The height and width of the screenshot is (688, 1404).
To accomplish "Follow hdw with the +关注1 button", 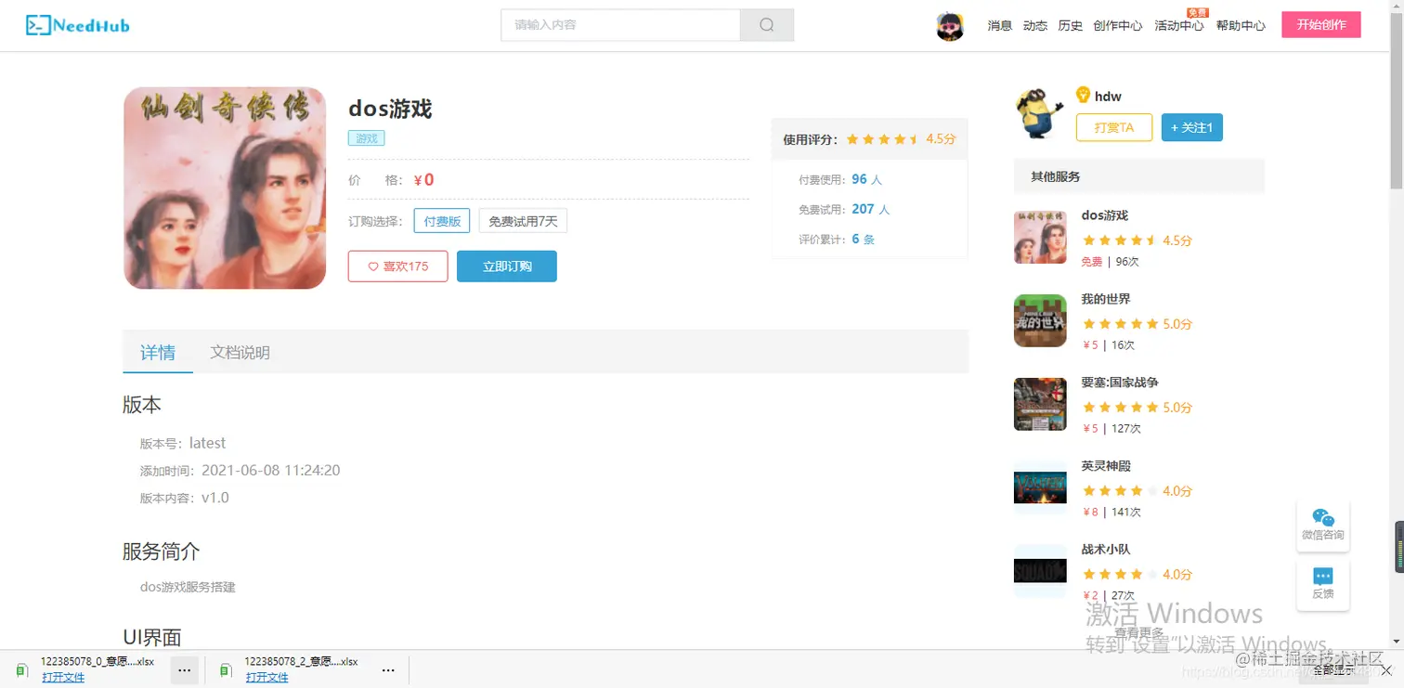I will 1192,127.
